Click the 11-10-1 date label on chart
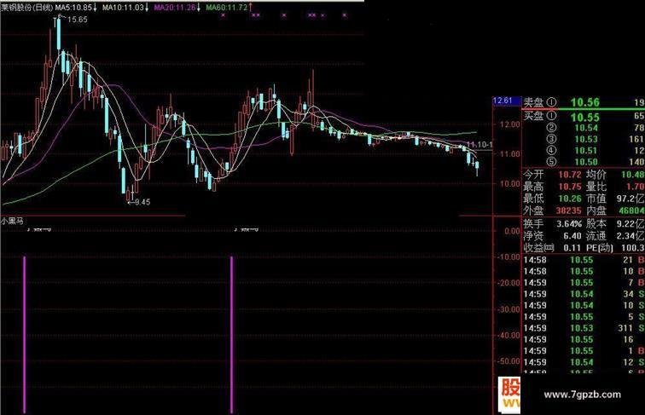The width and height of the screenshot is (645, 415). pos(479,145)
